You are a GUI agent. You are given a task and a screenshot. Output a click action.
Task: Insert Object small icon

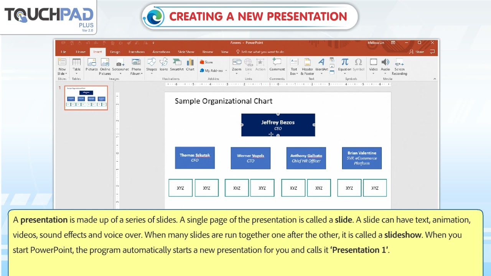[x=332, y=72]
